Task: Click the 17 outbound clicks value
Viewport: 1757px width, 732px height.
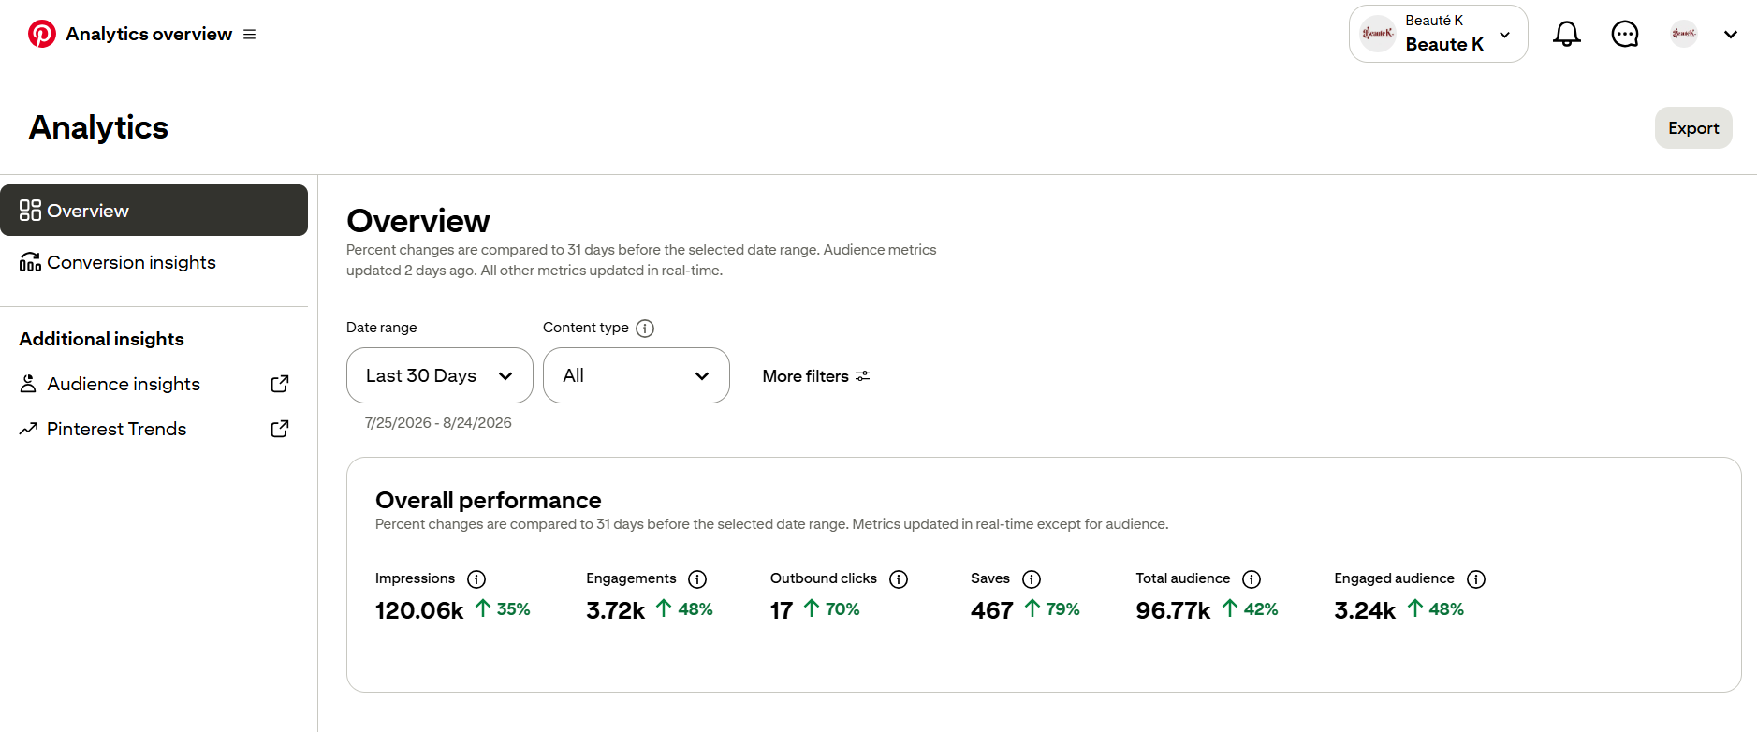Action: tap(782, 610)
